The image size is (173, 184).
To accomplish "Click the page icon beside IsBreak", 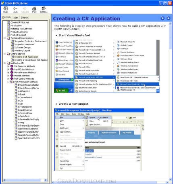I will [x=16, y=94].
